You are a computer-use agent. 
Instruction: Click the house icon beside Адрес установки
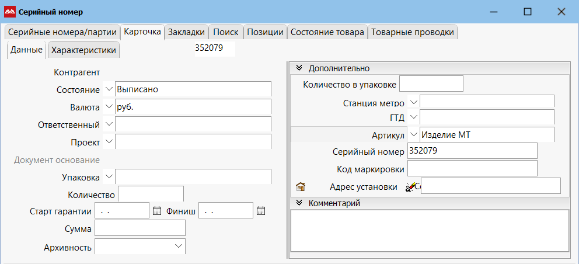point(301,187)
